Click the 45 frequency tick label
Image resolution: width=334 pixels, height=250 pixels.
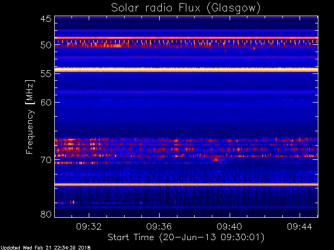(x=46, y=19)
